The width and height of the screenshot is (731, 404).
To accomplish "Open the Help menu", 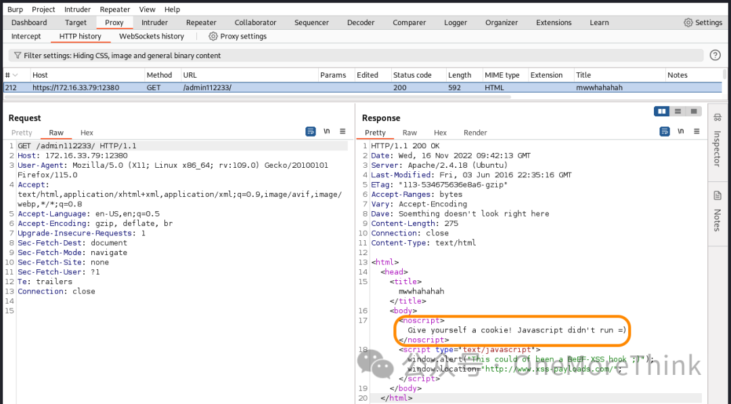I will click(172, 9).
